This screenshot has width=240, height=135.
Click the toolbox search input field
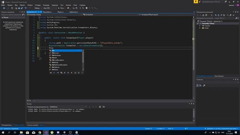click(11, 15)
